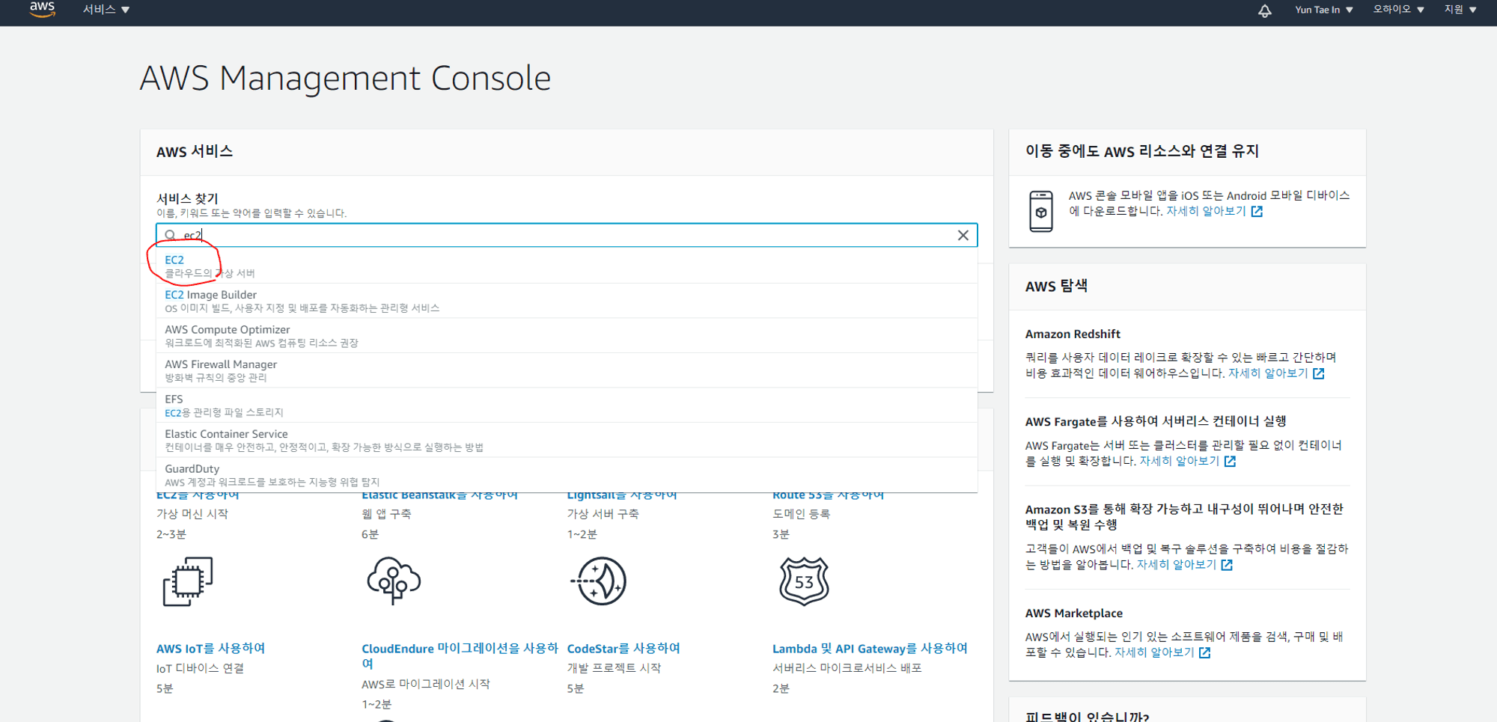Image resolution: width=1497 pixels, height=722 pixels.
Task: Open AWS Fargate 자세히 알아보기 link
Action: 1179,461
